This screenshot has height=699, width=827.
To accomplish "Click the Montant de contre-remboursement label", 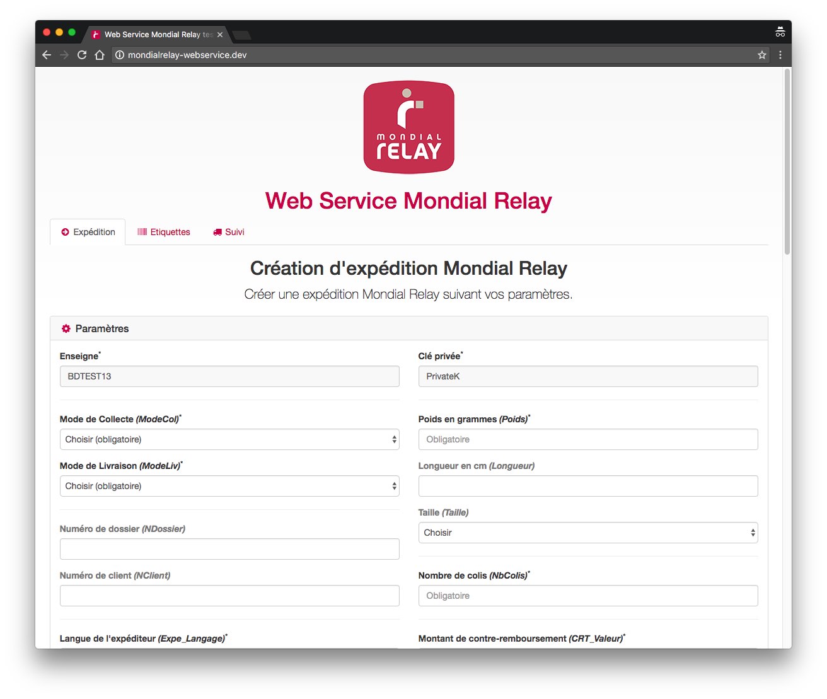I will 522,638.
